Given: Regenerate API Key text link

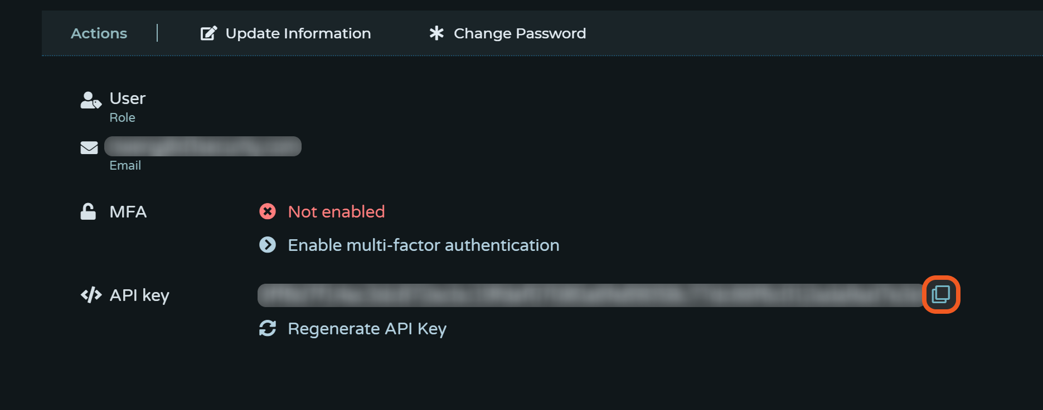Looking at the screenshot, I should point(367,328).
